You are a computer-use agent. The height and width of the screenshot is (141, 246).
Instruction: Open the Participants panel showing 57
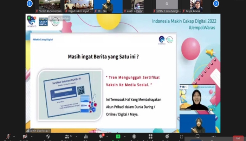click(x=69, y=136)
